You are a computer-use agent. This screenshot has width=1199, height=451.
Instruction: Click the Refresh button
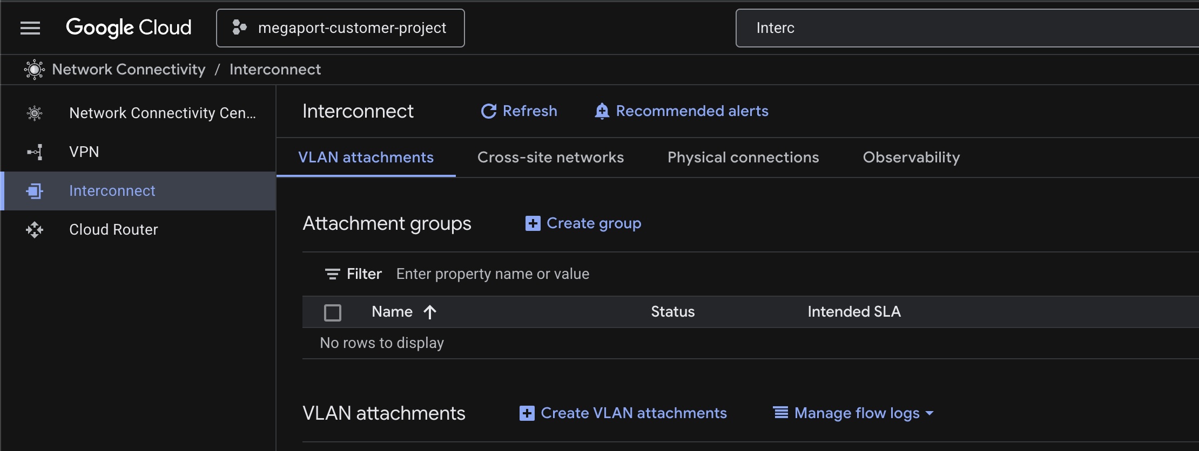click(519, 111)
